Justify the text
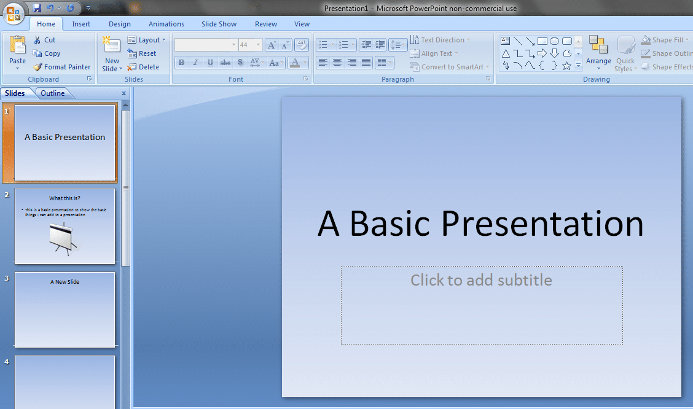Screen dimensions: 693x409 366,62
